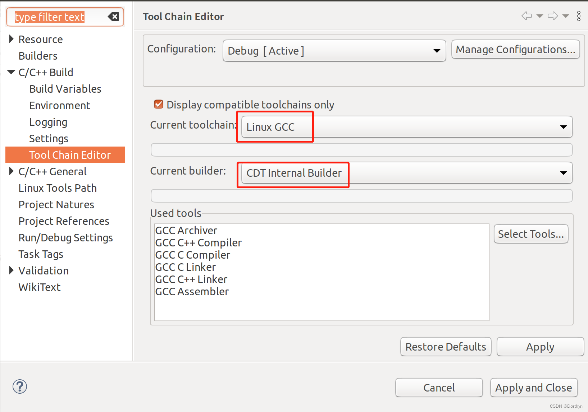Image resolution: width=588 pixels, height=412 pixels.
Task: Toggle Display compatible toolchains only checkbox
Action: [x=158, y=104]
